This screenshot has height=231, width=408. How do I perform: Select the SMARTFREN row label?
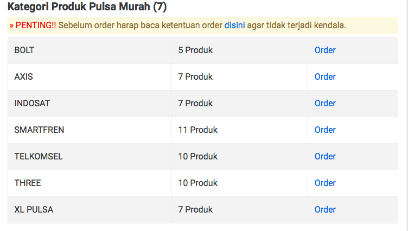(39, 130)
